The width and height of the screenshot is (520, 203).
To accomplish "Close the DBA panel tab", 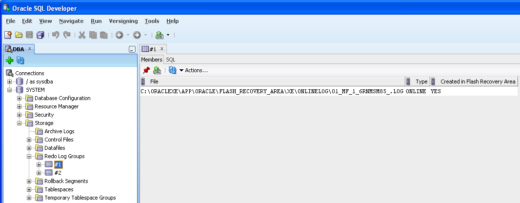I will (x=30, y=49).
